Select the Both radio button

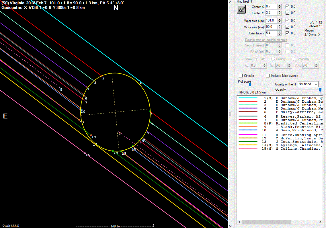pyautogui.click(x=257, y=59)
